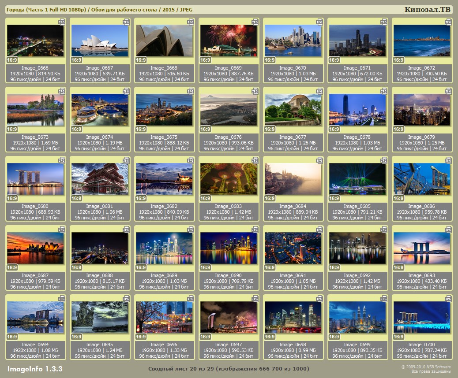Select the 16:9 badge on Image_0674
458x378 pixels.
(x=76, y=129)
